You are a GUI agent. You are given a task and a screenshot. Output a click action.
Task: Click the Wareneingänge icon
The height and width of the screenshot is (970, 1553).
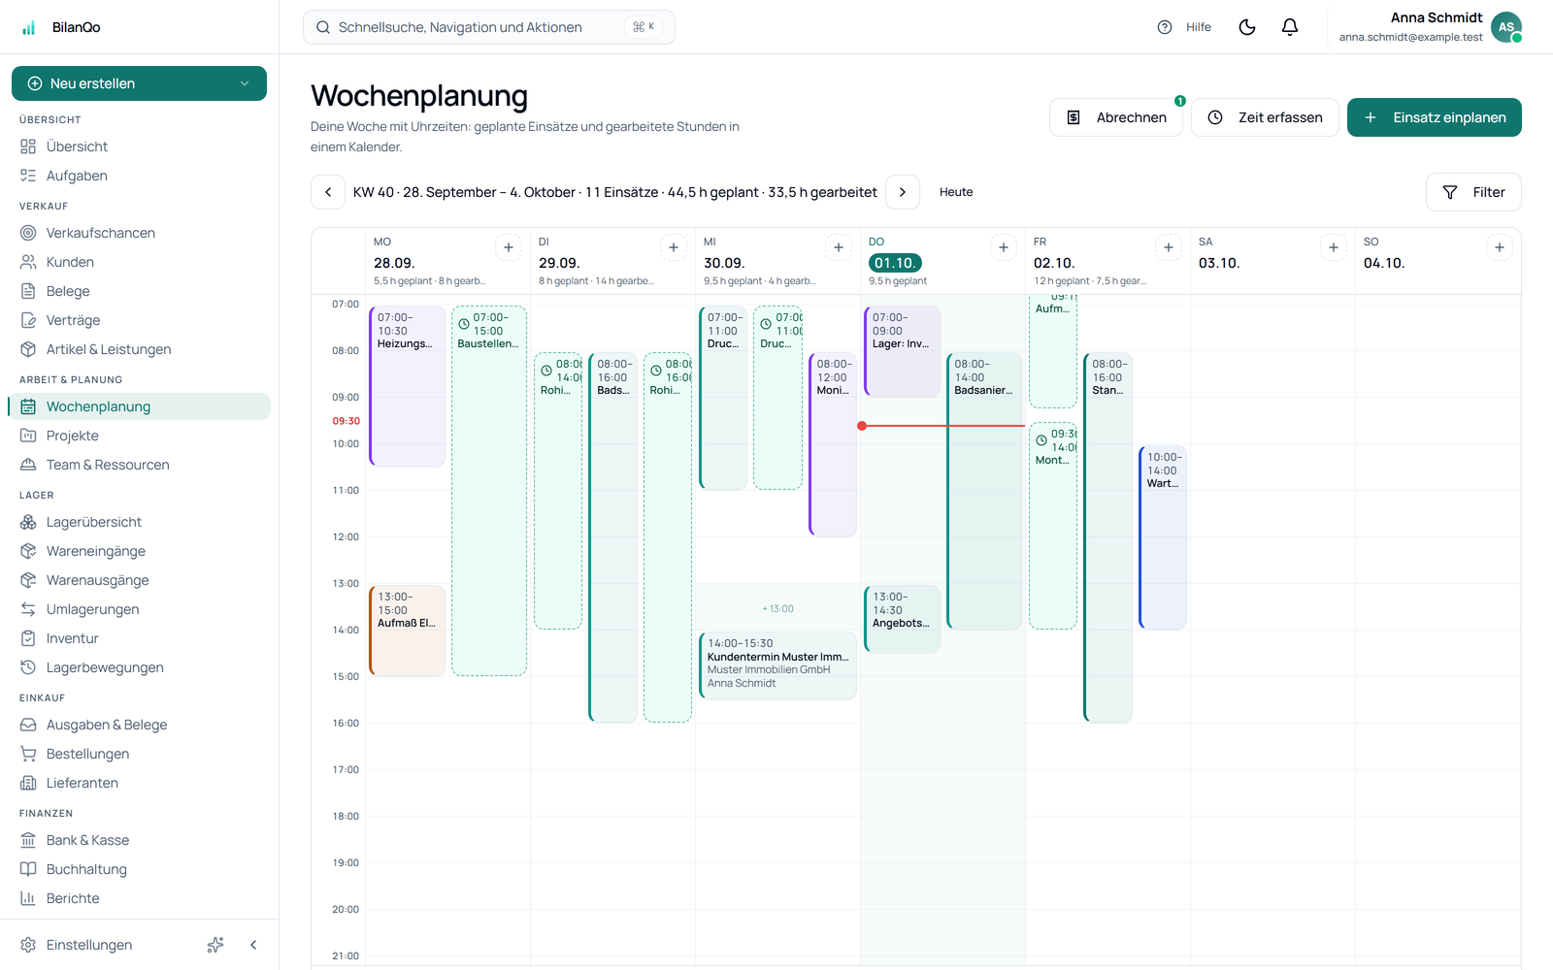pyautogui.click(x=28, y=551)
